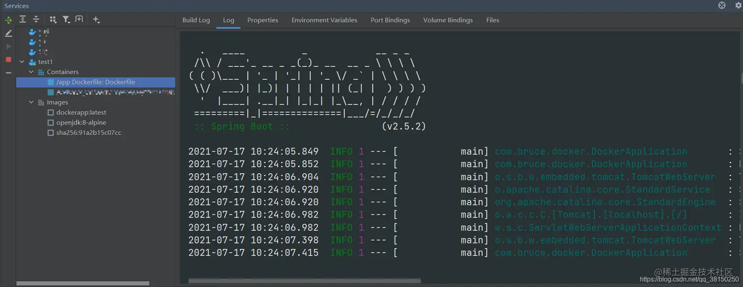Viewport: 743px width, 287px height.
Task: Select the /app Dockerfile: Dockerfile container
Action: pos(95,82)
